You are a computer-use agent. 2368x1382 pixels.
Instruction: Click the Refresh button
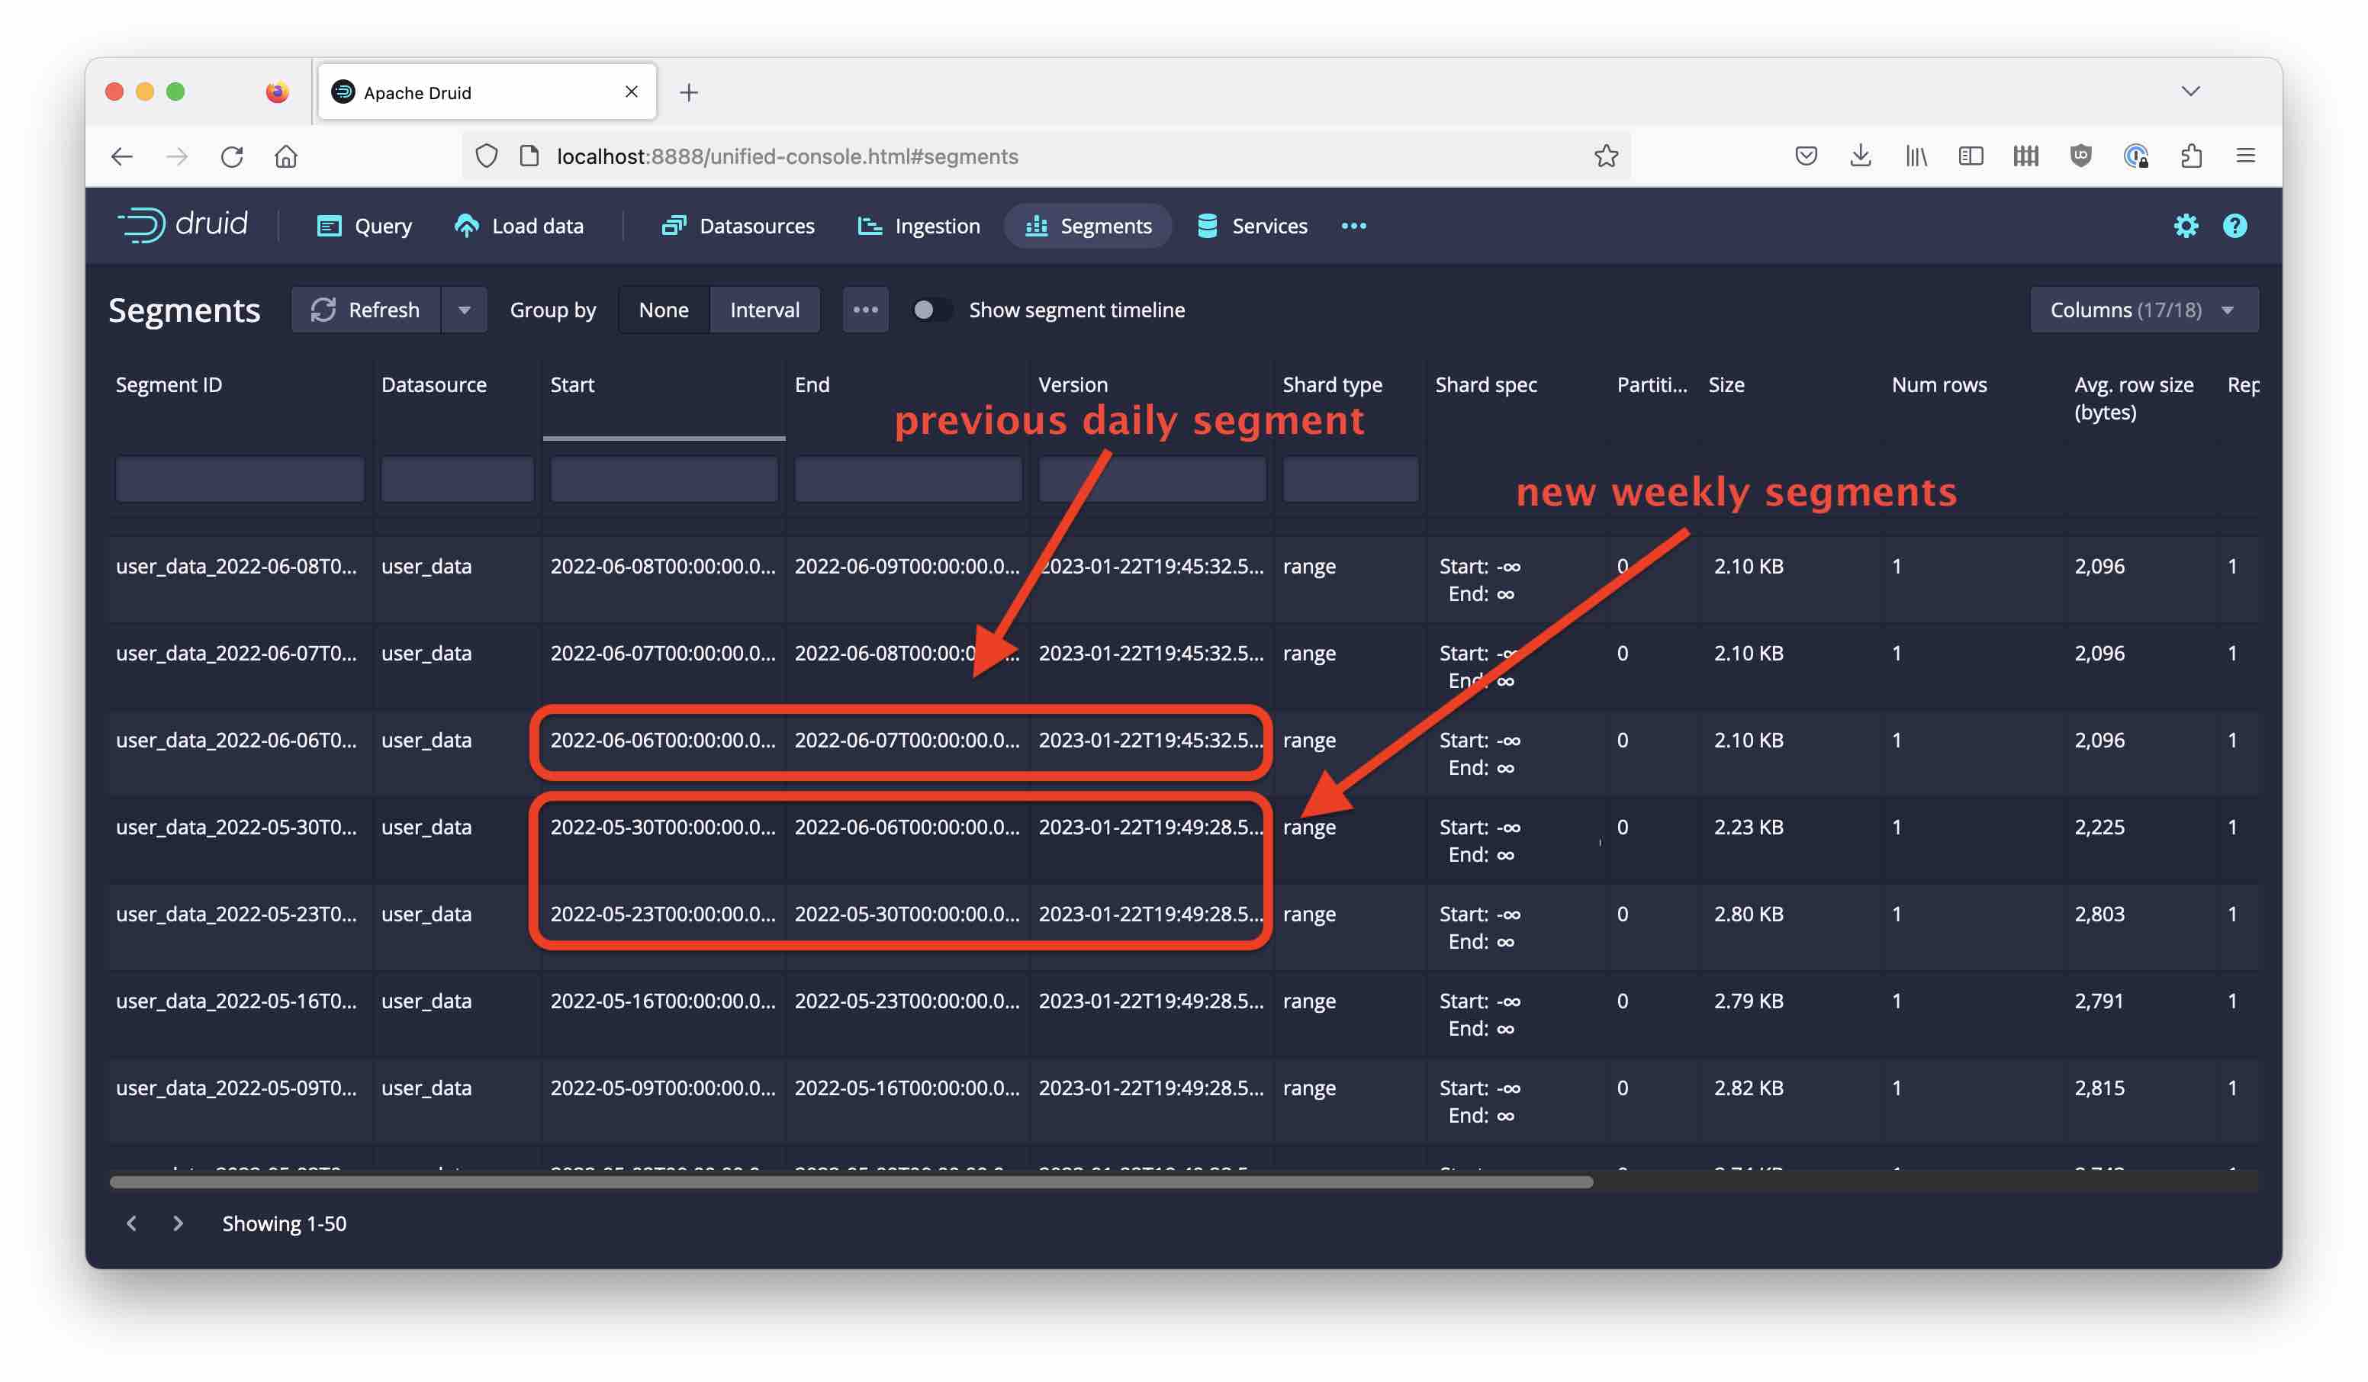[365, 310]
